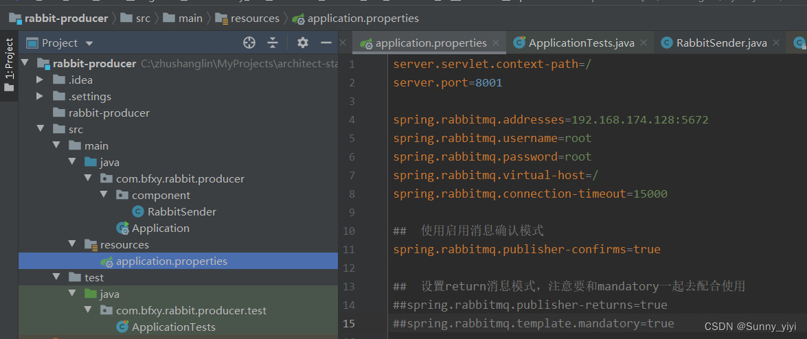Collapse the test folder arrow
This screenshot has width=807, height=339.
(56, 277)
